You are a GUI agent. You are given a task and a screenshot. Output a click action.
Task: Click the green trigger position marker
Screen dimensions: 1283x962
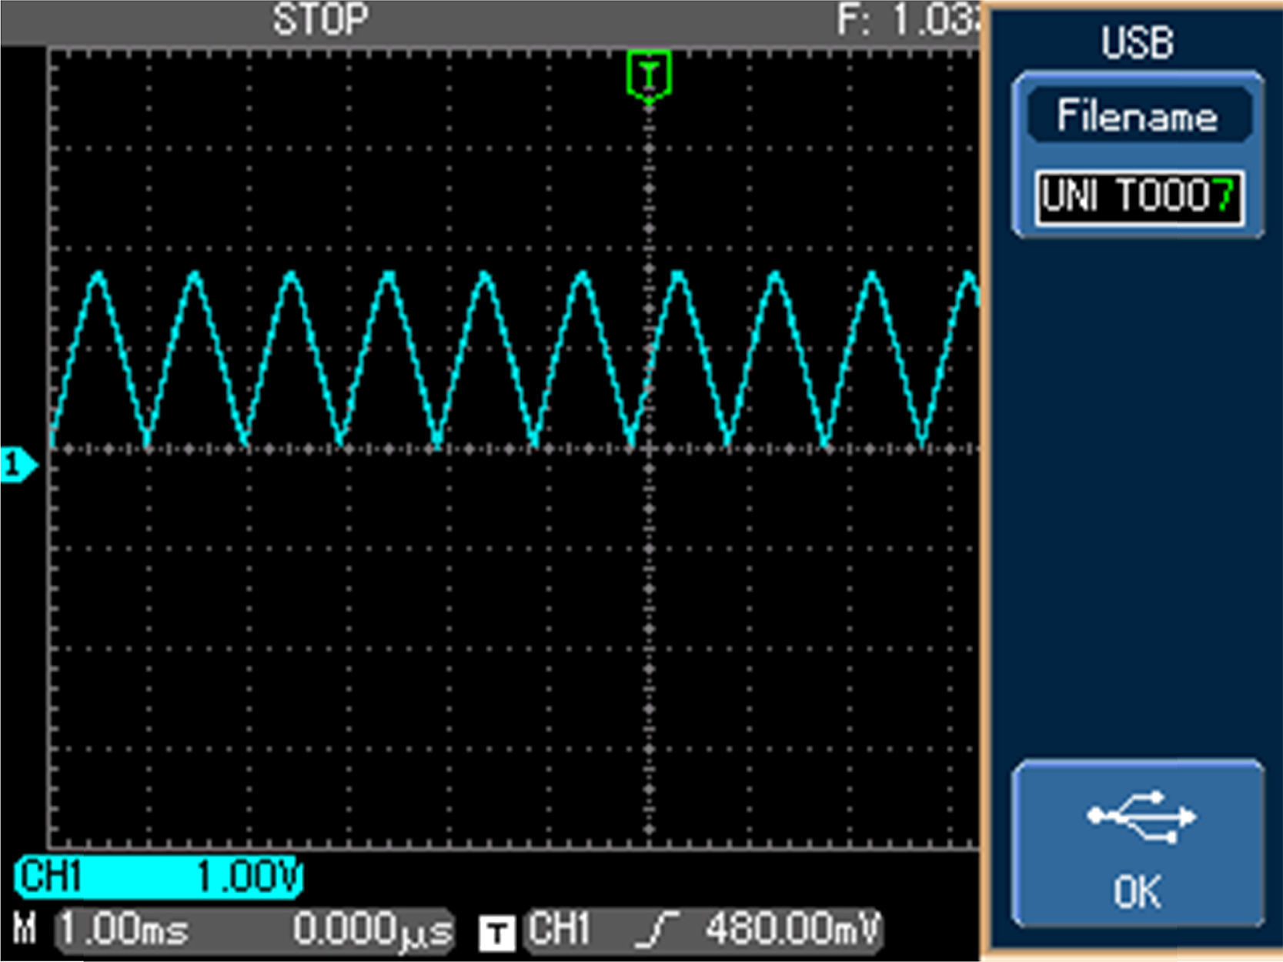(x=650, y=75)
